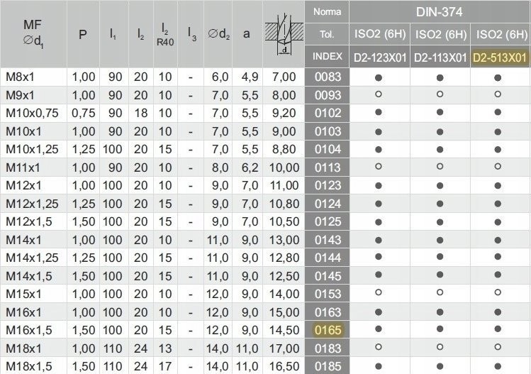Select the highlighted index cell 0165
Screen dimensions: 531x374
(x=327, y=330)
